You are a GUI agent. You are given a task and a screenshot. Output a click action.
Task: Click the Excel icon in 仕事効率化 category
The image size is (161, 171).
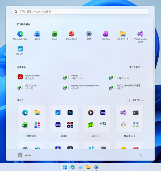click(x=25, y=125)
